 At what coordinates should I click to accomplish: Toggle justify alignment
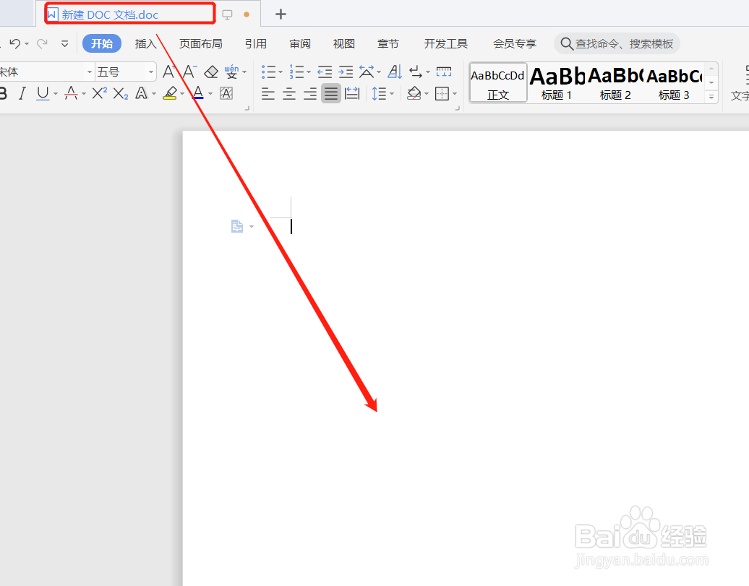click(x=330, y=94)
